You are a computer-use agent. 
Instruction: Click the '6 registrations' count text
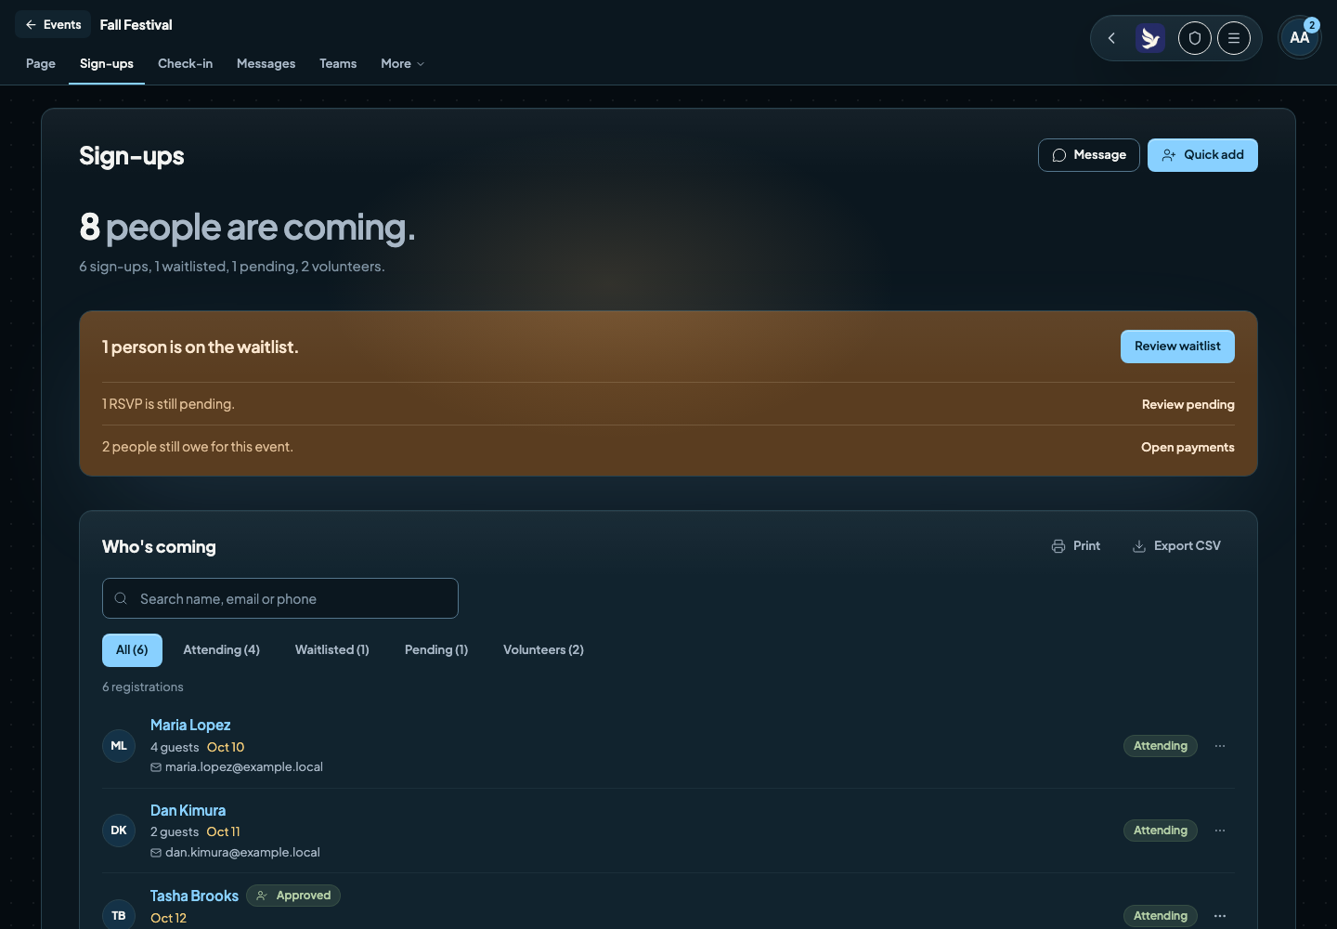point(143,687)
